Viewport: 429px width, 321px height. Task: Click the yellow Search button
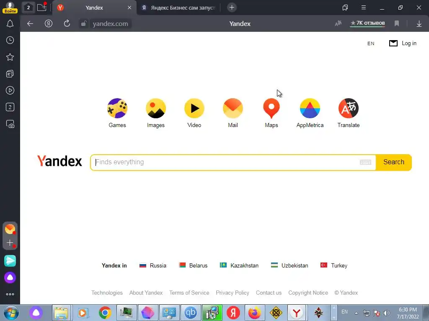point(394,162)
